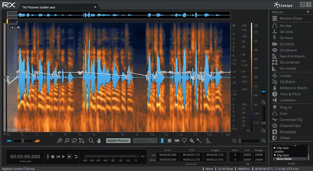Click the vertical frequency zoom slider
Screen dimensions: 313x171
[x=264, y=116]
